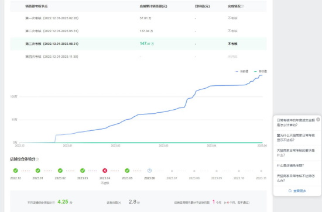Select the 第四次考核 table row

point(138,57)
